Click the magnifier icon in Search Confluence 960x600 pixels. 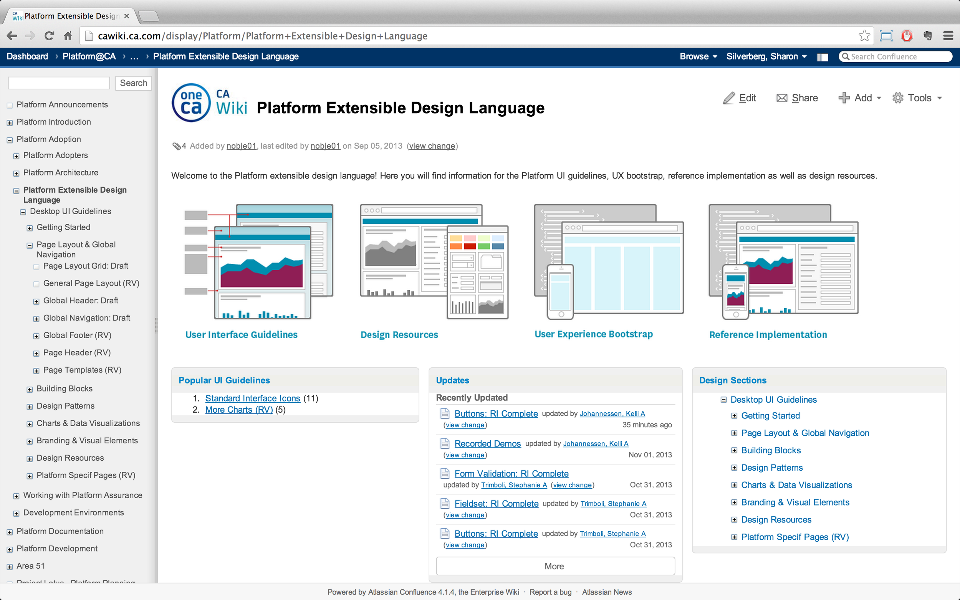[845, 56]
